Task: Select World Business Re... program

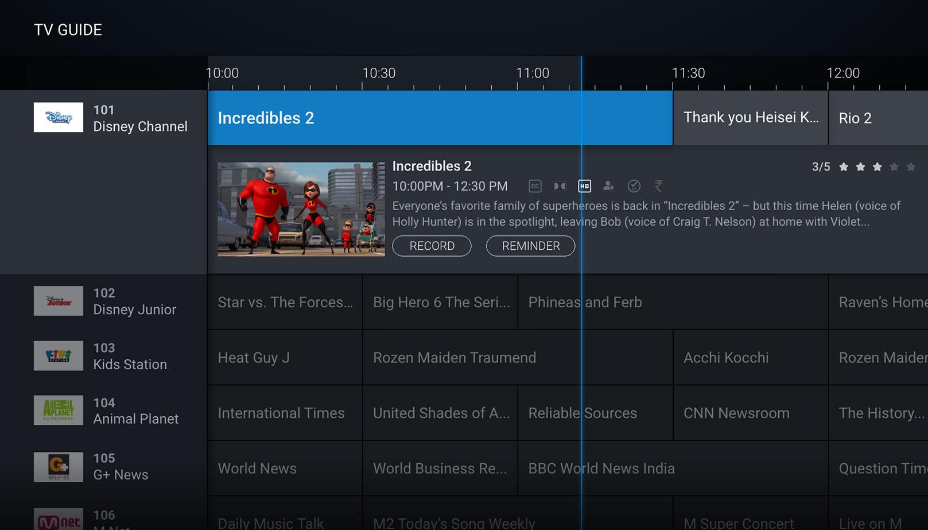Action: 440,468
